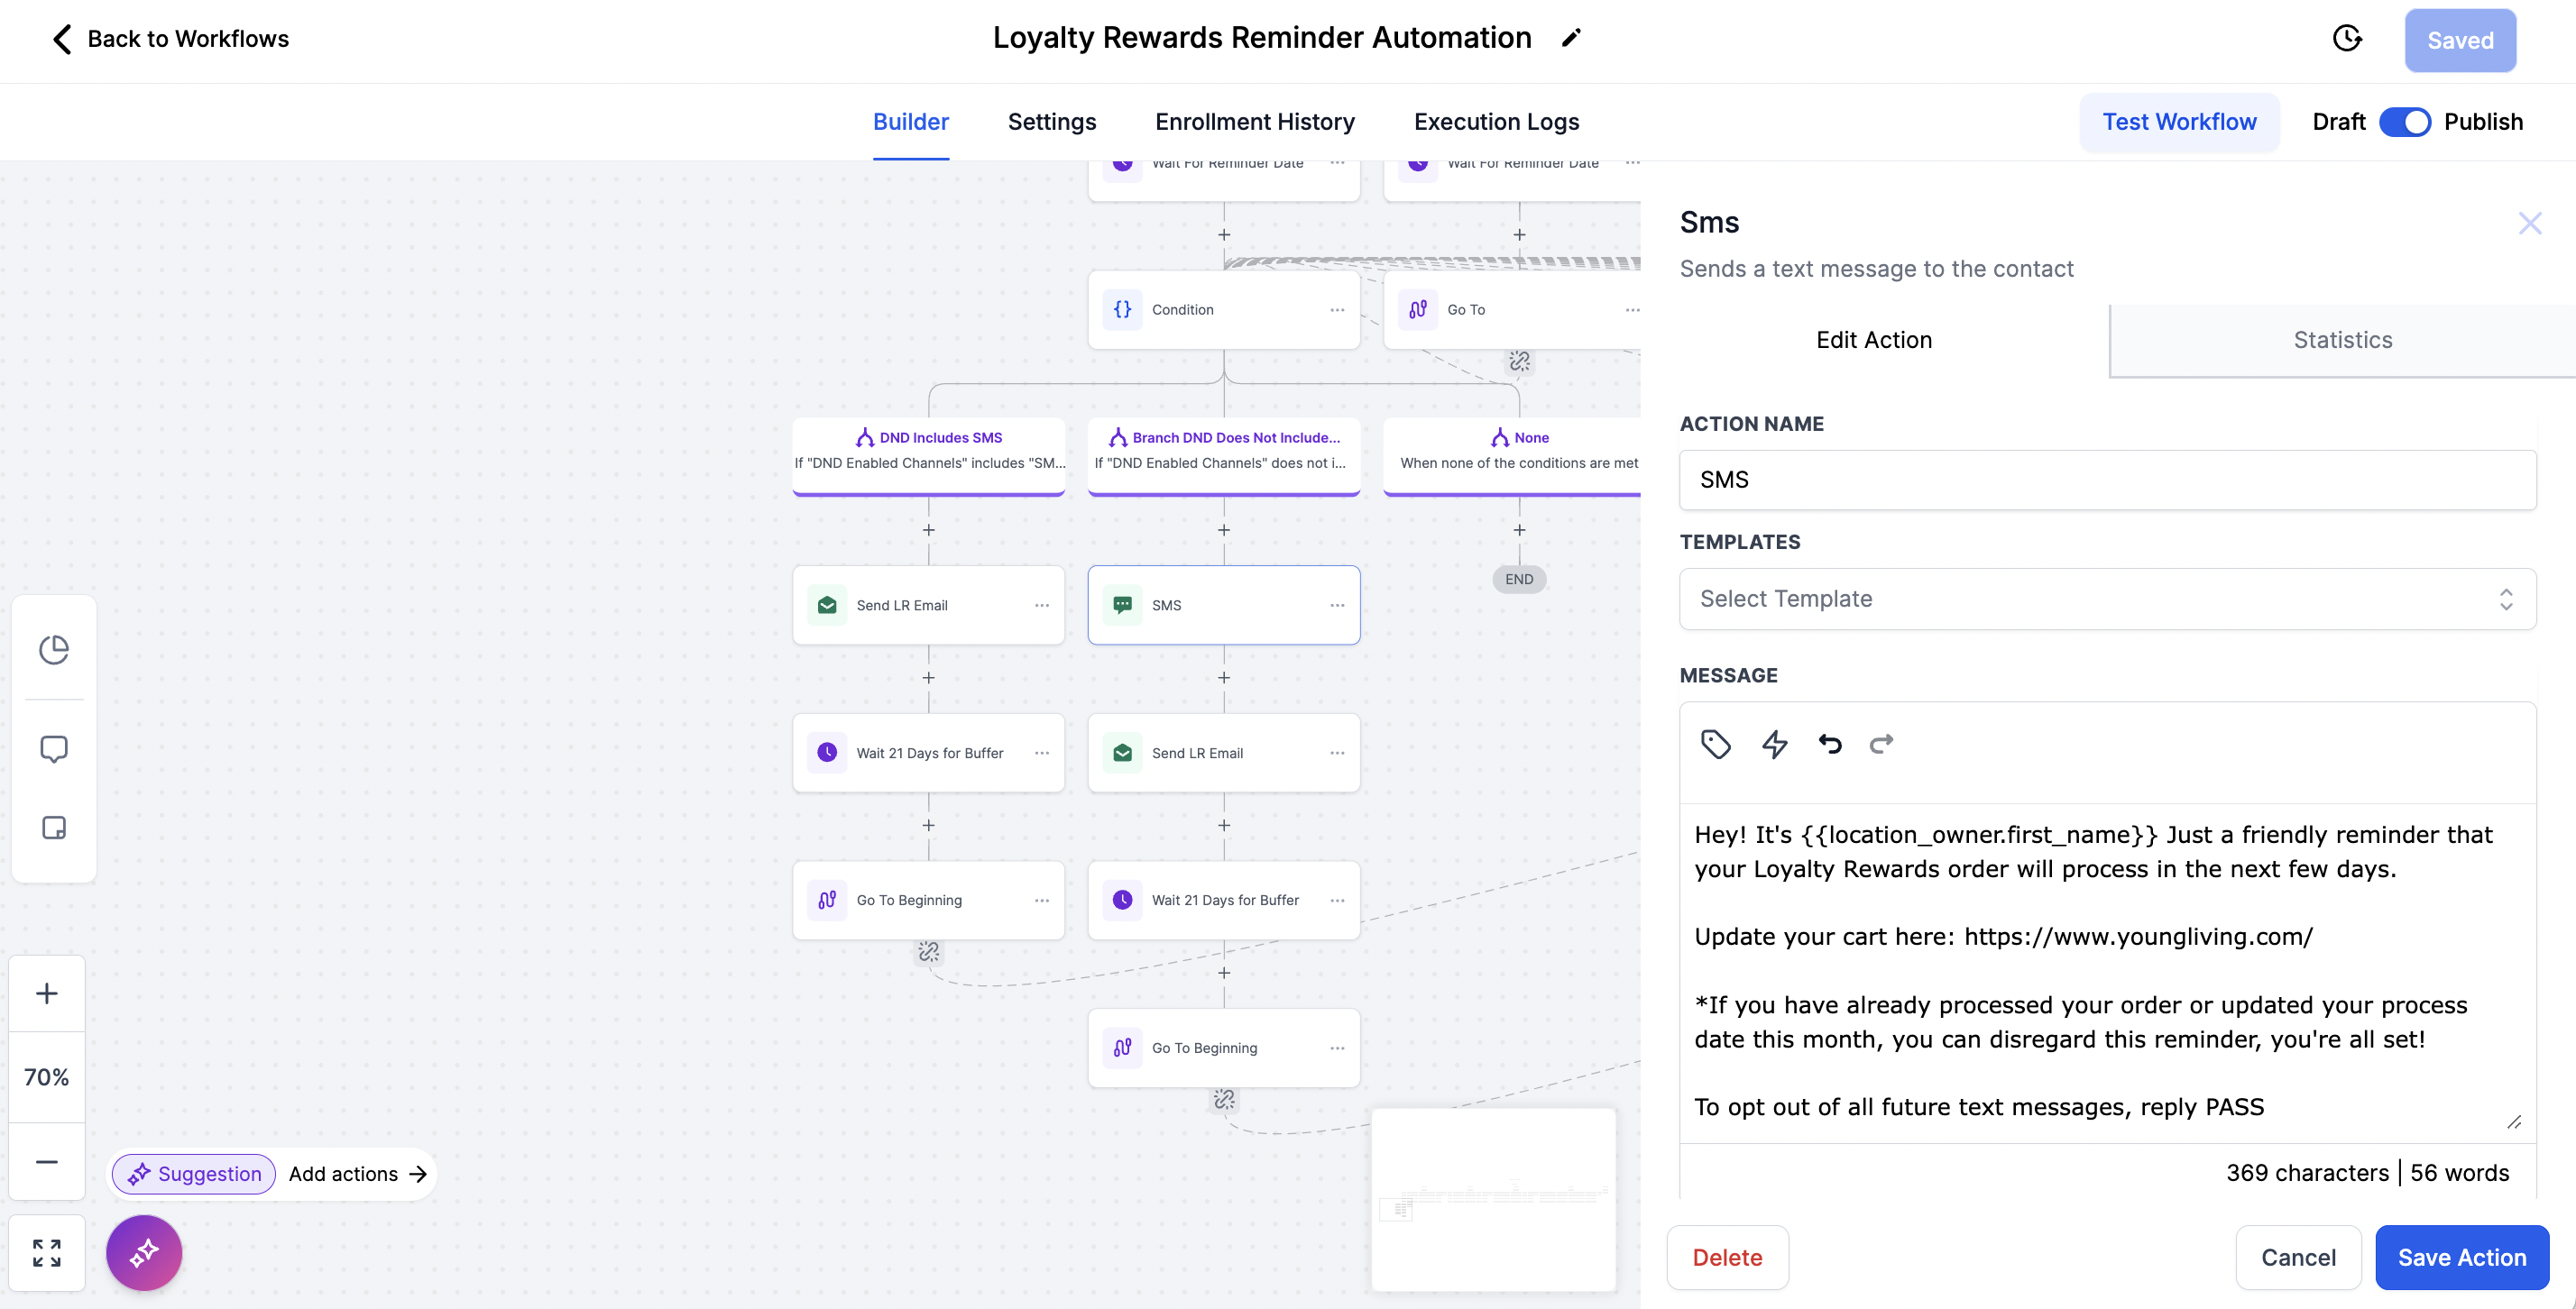Viewport: 2576px width, 1309px height.
Task: Open options for left Go To Beginning node
Action: pyautogui.click(x=1042, y=901)
